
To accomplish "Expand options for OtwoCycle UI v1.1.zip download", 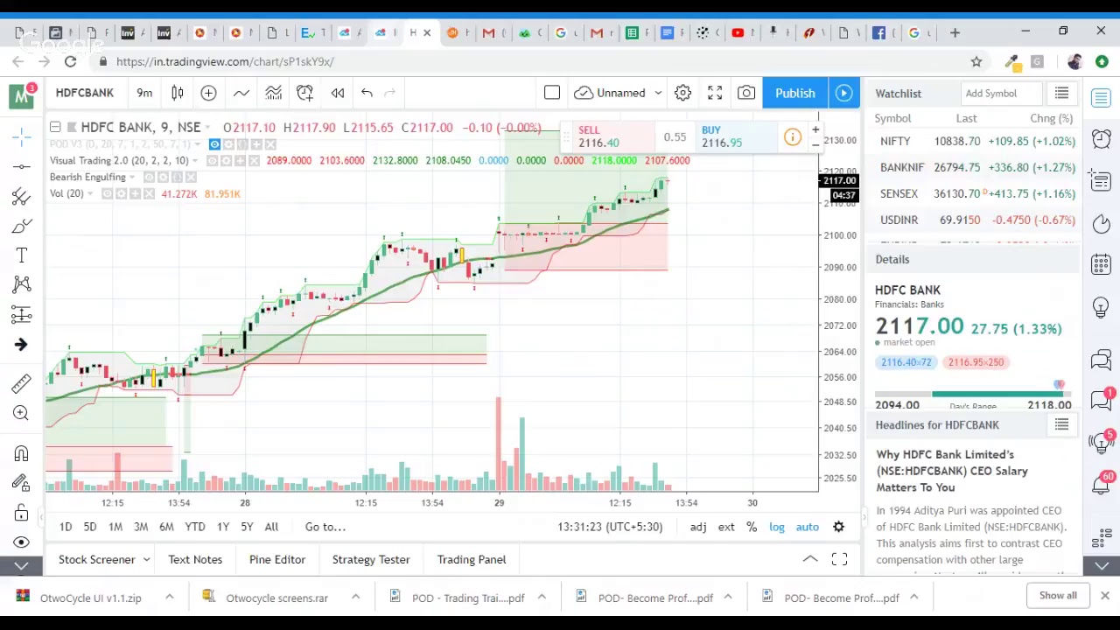I will coord(169,598).
